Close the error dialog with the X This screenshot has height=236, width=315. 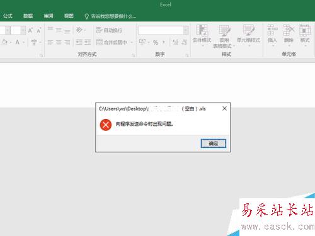pyautogui.click(x=224, y=108)
